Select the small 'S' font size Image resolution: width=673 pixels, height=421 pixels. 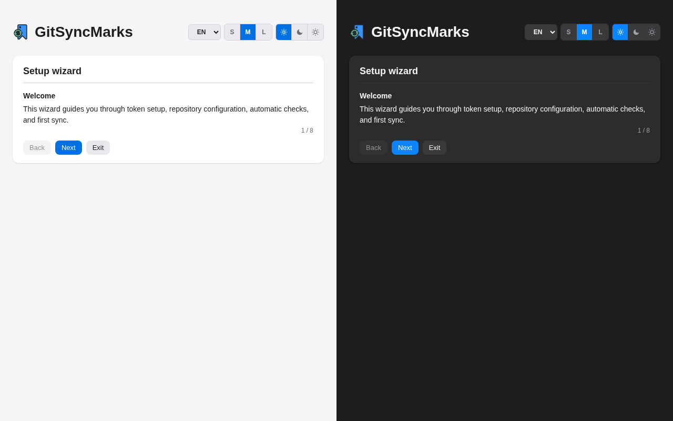coord(232,32)
